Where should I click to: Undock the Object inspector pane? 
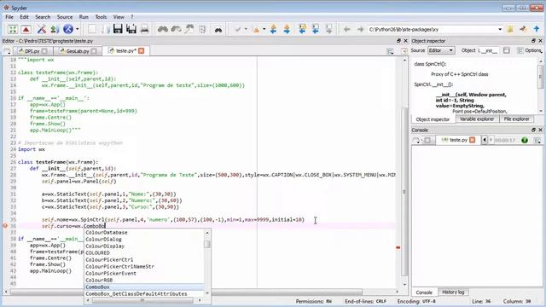coord(533,41)
